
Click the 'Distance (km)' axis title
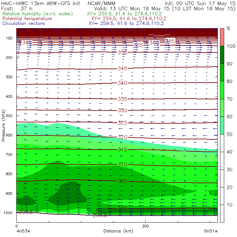[x=118, y=231]
